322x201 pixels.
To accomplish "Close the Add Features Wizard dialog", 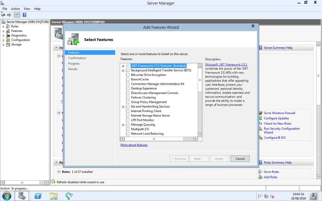I will (253, 26).
